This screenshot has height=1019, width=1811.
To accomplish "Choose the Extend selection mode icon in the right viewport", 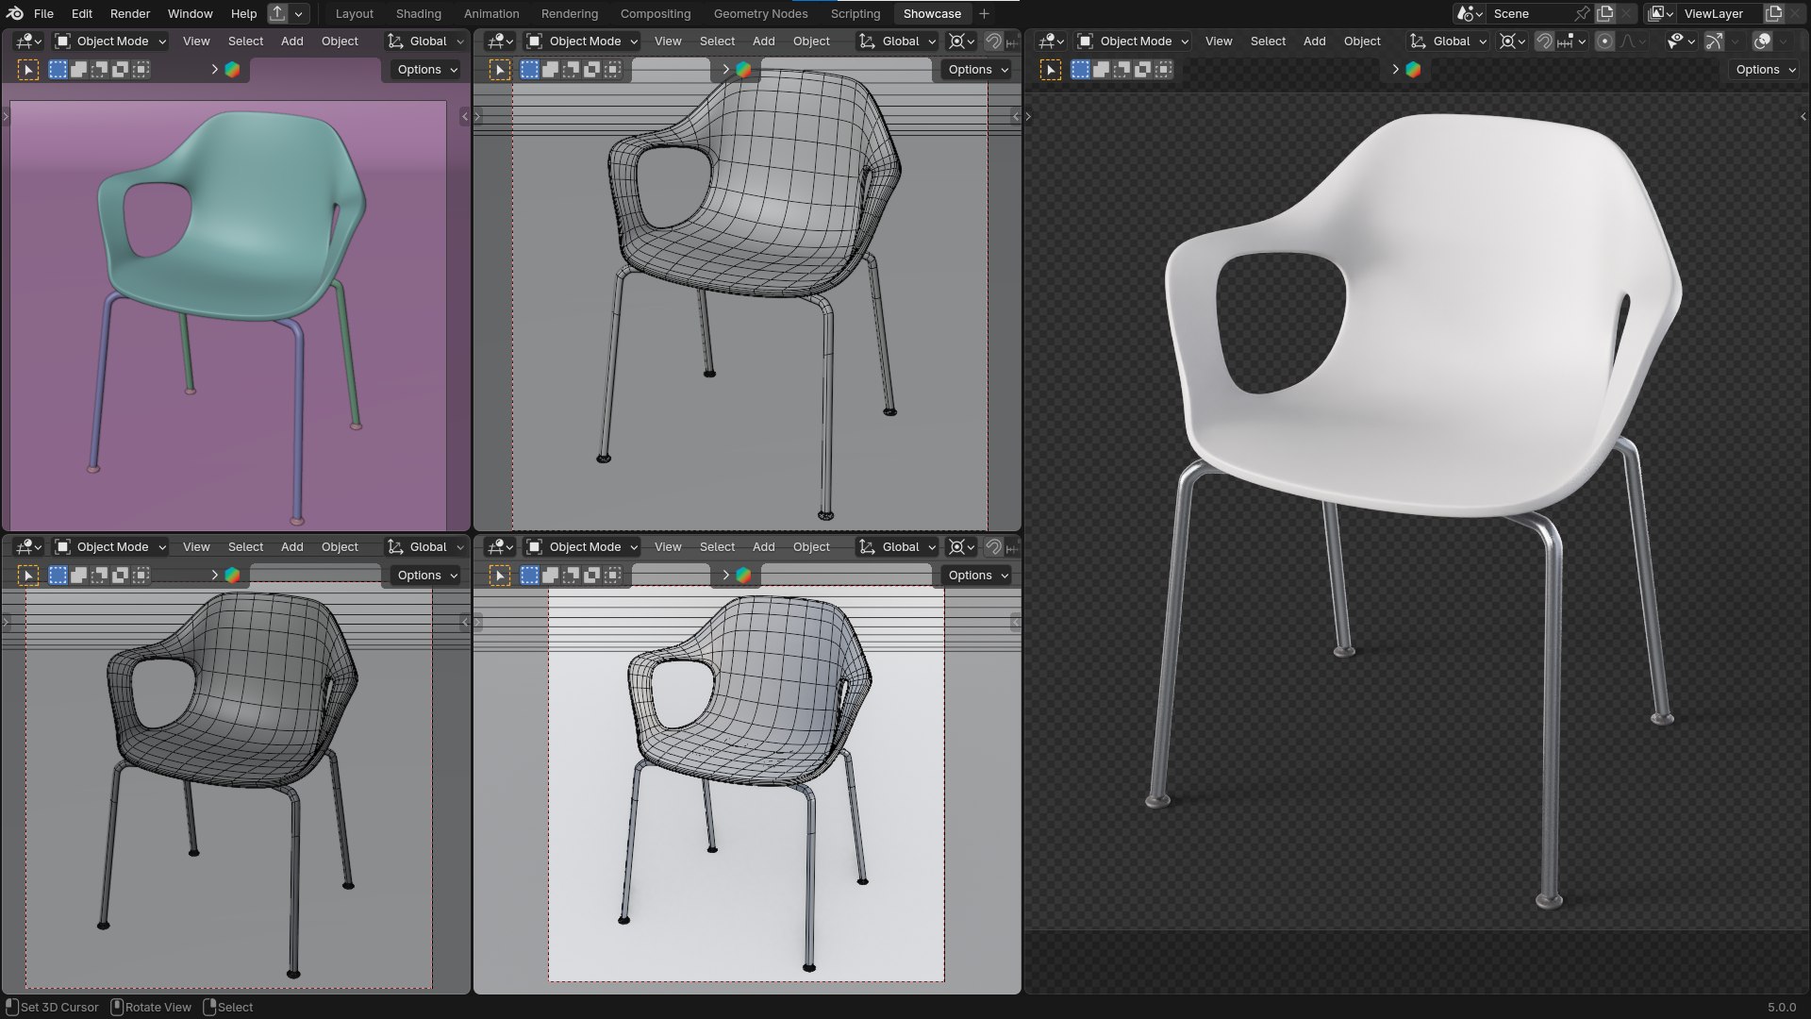I will 1101,69.
